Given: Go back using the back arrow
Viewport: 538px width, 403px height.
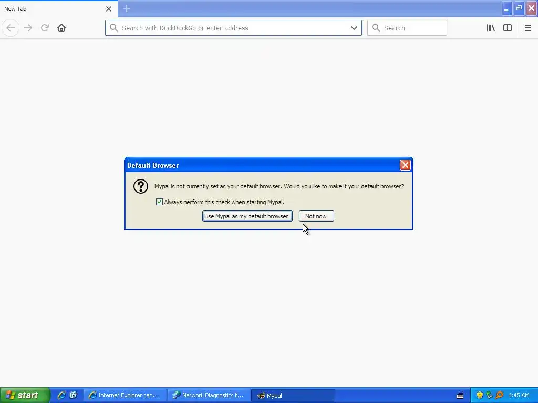Looking at the screenshot, I should click(11, 28).
